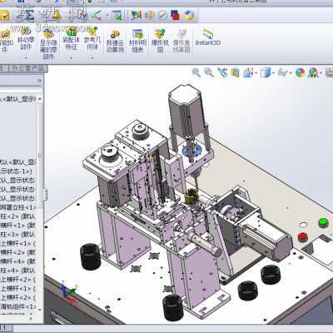This screenshot has width=333, height=333.
Task: Select tree item 柱<2> (默认
Action: pyautogui.click(x=18, y=216)
